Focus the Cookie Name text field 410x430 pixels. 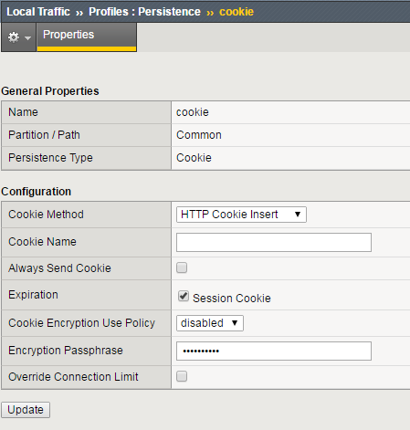(x=274, y=242)
